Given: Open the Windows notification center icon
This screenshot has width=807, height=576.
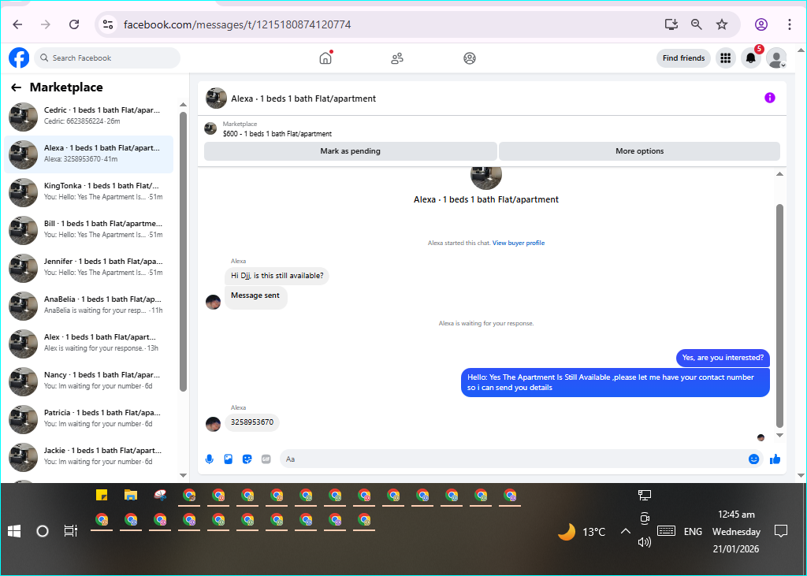Looking at the screenshot, I should [x=781, y=531].
